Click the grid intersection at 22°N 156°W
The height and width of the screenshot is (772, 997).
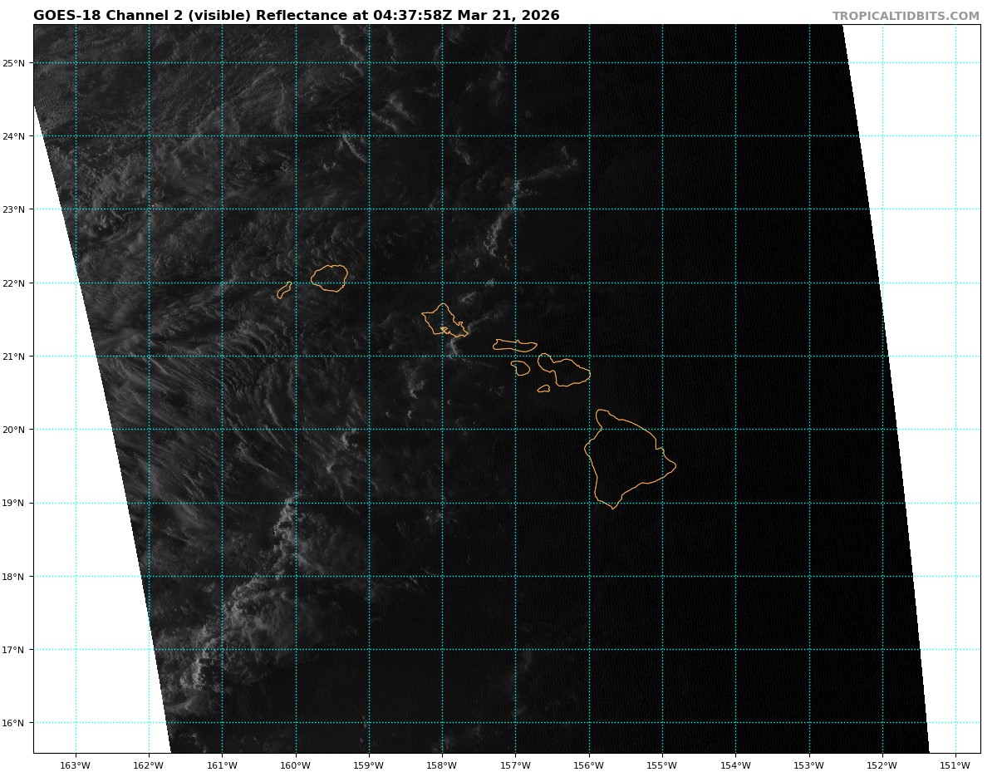pyautogui.click(x=589, y=283)
